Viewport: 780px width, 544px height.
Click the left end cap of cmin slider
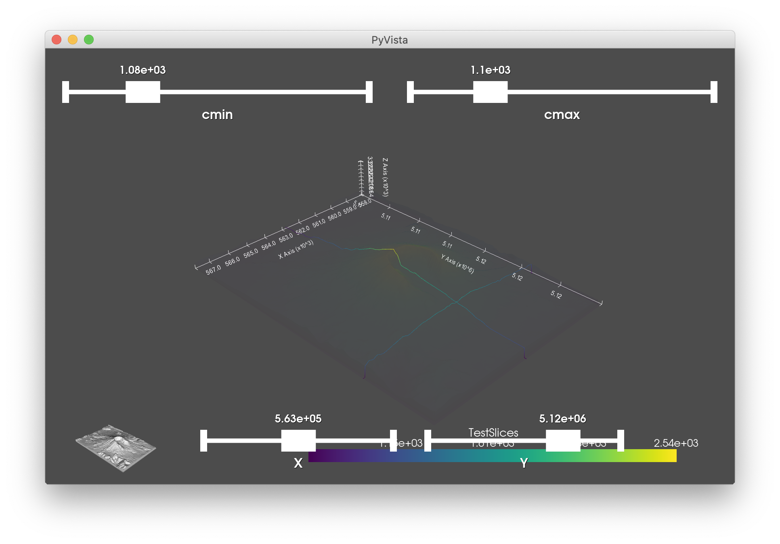(65, 92)
